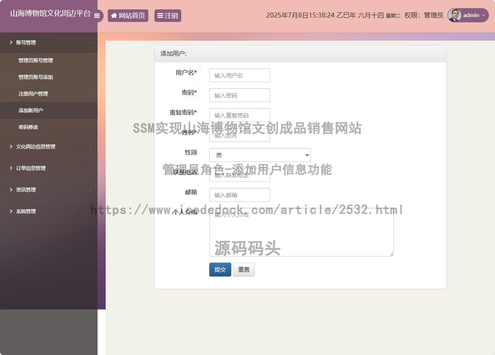
Task: Open the admin user dropdown caret
Action: tap(484, 15)
